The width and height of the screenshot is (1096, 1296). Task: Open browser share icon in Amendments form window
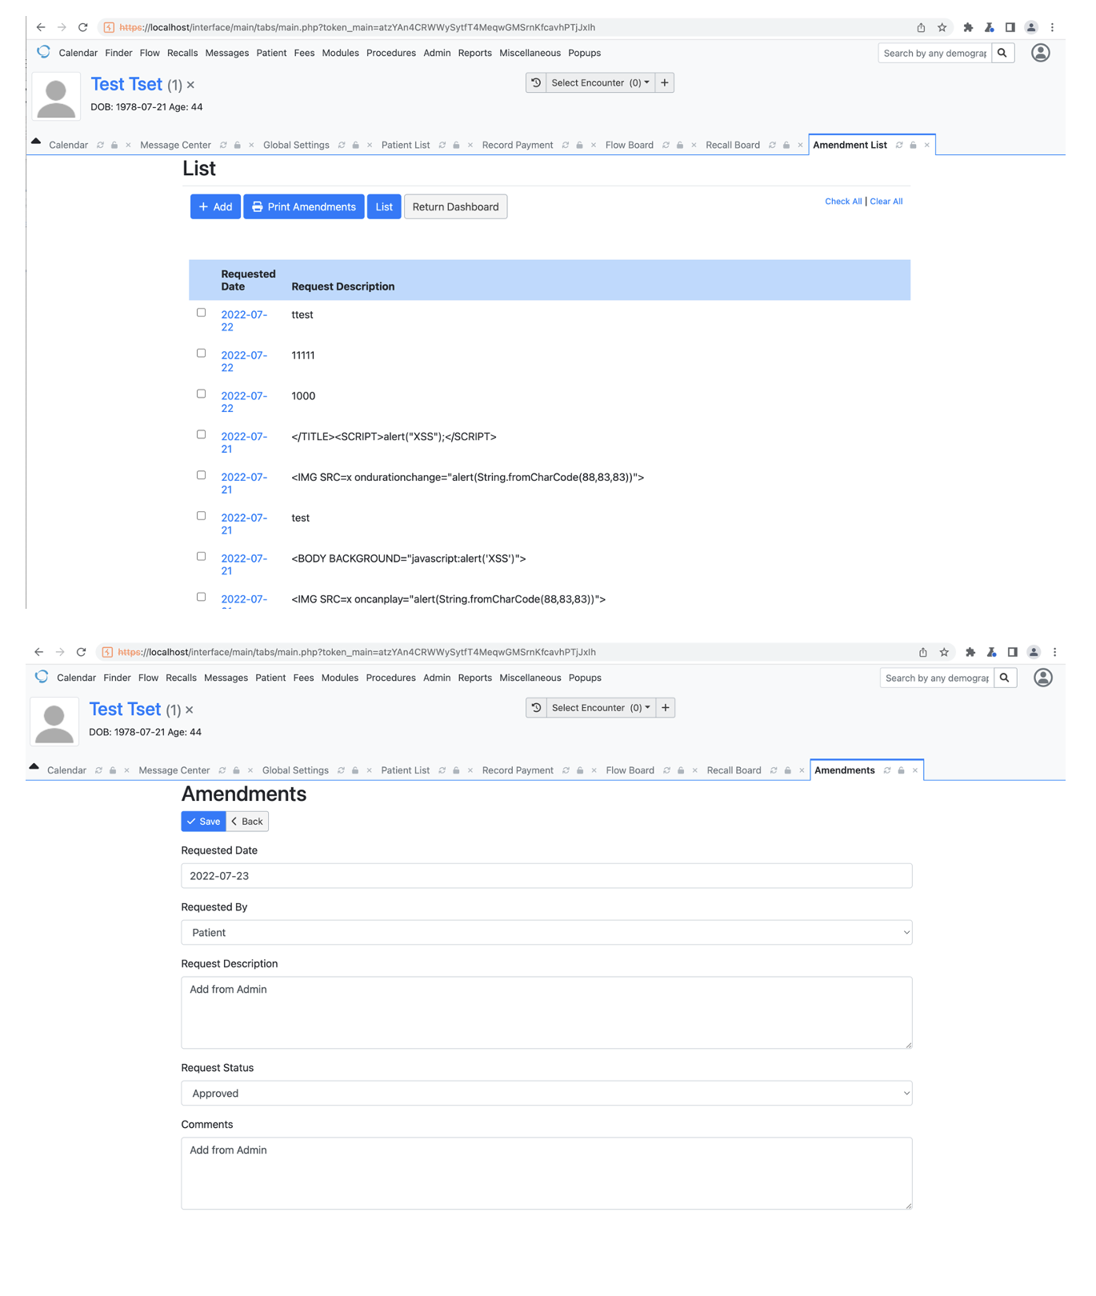tap(923, 652)
